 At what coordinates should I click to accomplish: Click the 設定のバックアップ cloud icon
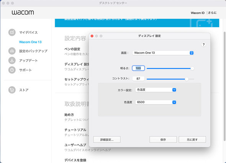click(12, 51)
